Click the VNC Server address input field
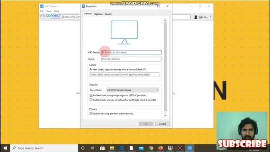 131,52
